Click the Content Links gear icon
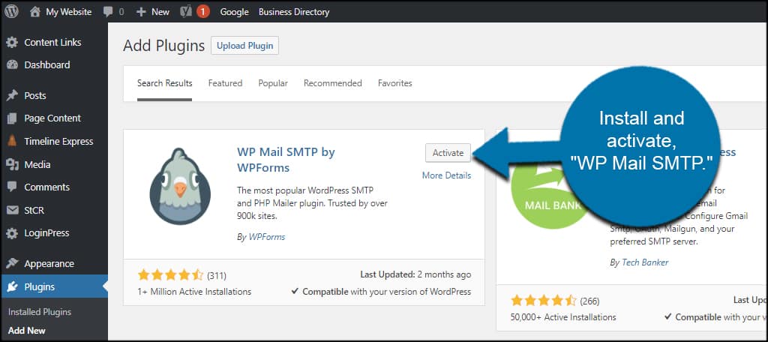Screen dimensions: 768x342 pyautogui.click(x=12, y=43)
